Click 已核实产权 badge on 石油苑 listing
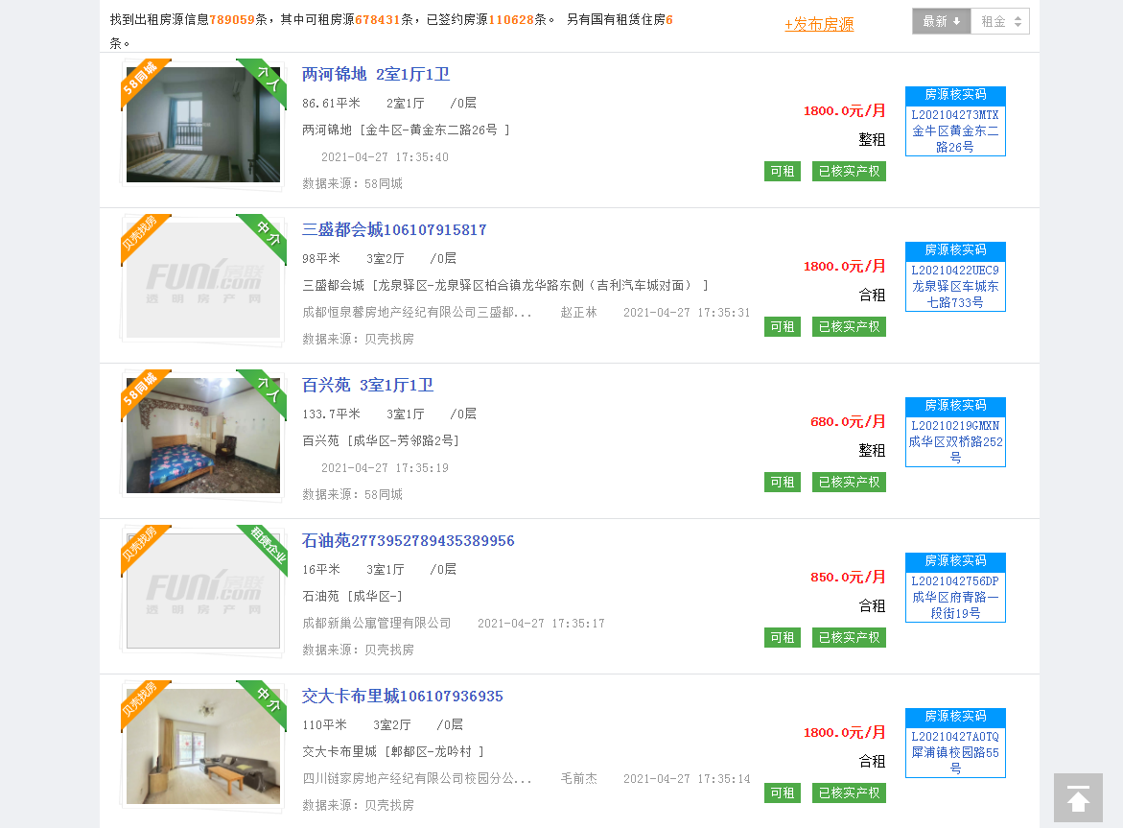Image resolution: width=1123 pixels, height=828 pixels. (849, 637)
